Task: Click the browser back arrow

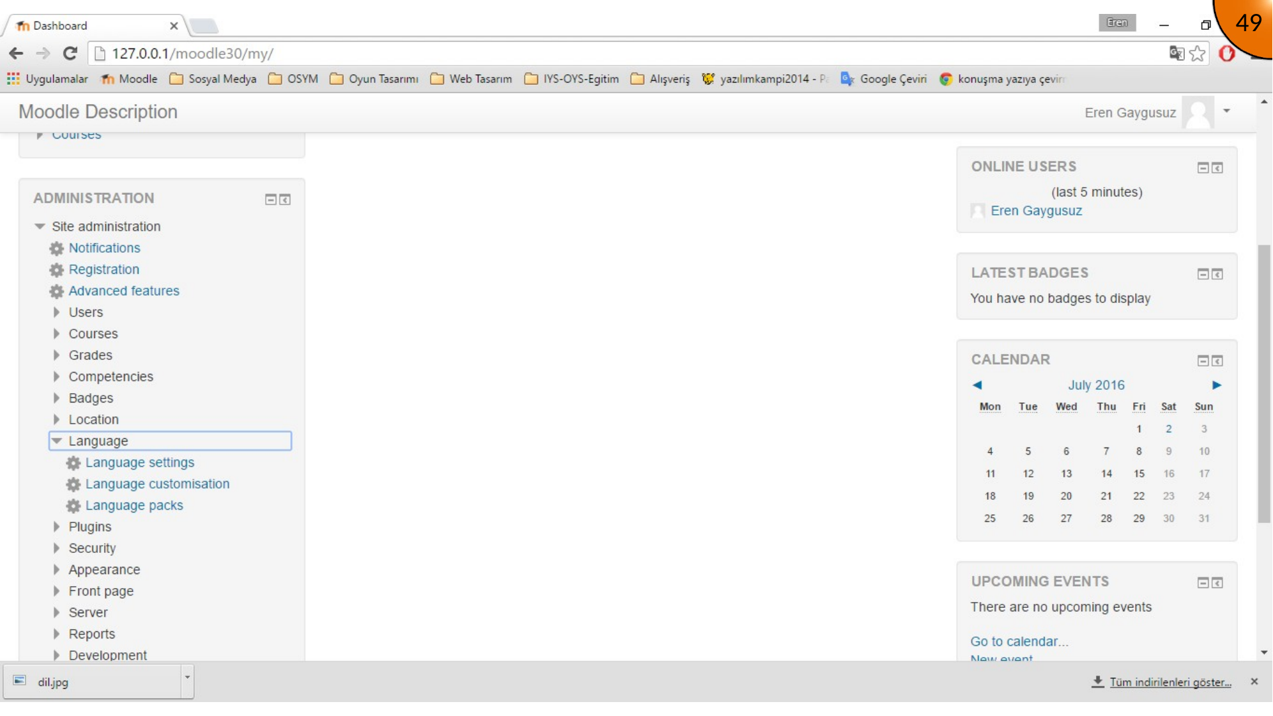Action: (x=16, y=54)
